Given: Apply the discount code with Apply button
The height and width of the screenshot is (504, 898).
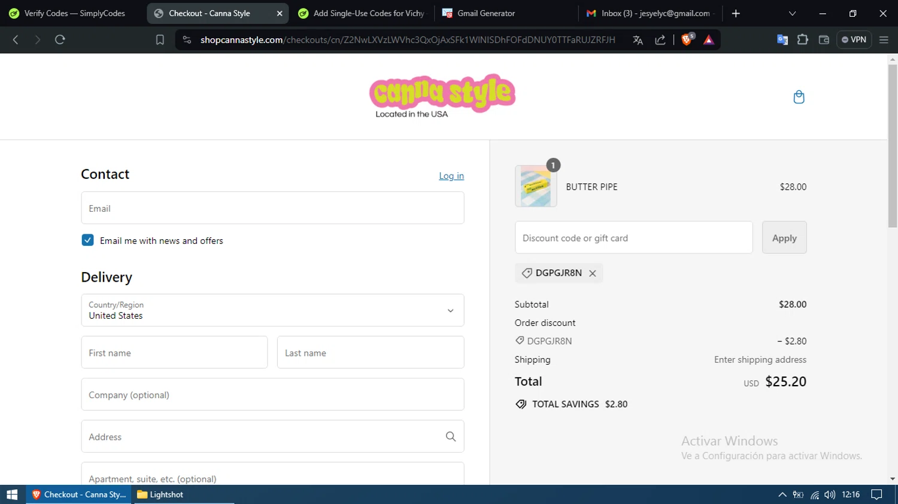Looking at the screenshot, I should tap(784, 238).
